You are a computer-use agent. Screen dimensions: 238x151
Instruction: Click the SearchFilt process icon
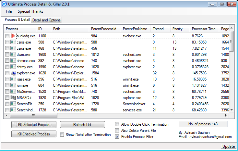tap(13, 104)
